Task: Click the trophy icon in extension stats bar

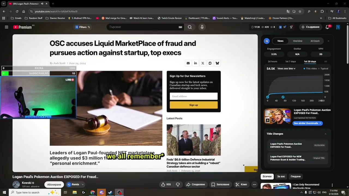Action: tap(291, 27)
